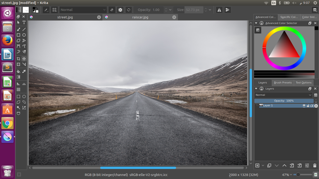Open the brush Size options chevron
This screenshot has height=179, width=319.
[210, 10]
